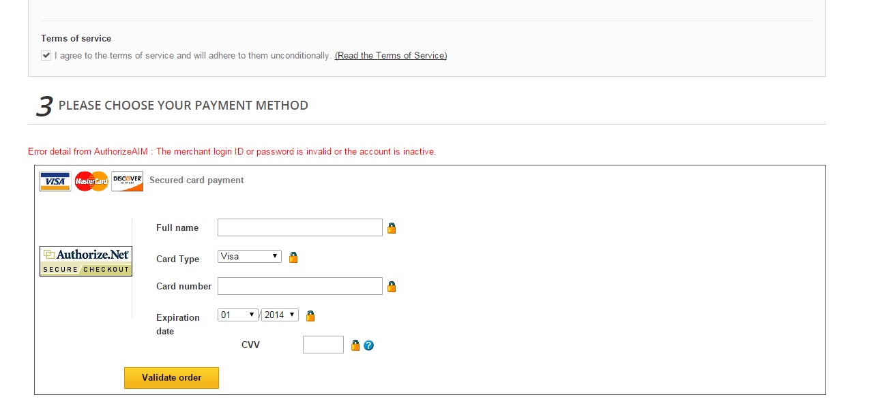Click the lock icon beside expiration year
This screenshot has width=880, height=412.
pyautogui.click(x=310, y=315)
